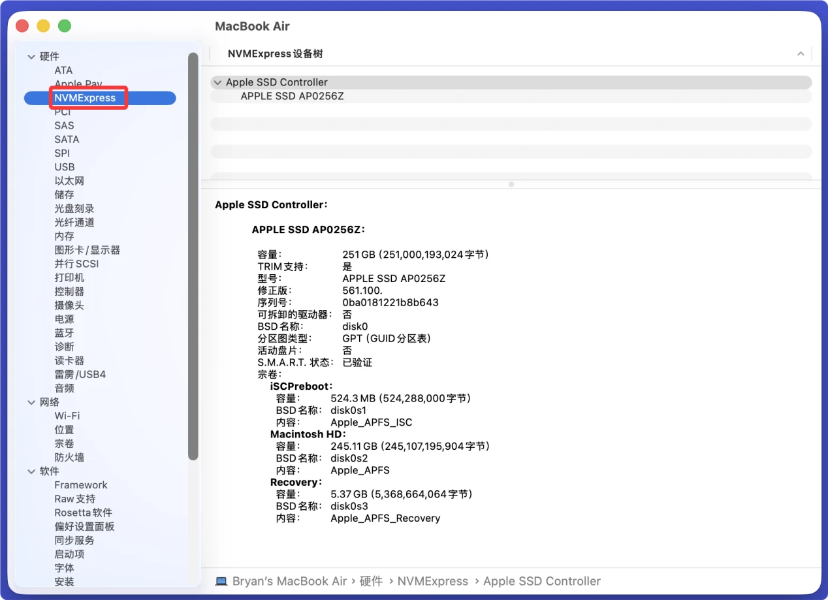Image resolution: width=828 pixels, height=600 pixels.
Task: Select 读卡器 in the sidebar
Action: (x=69, y=360)
